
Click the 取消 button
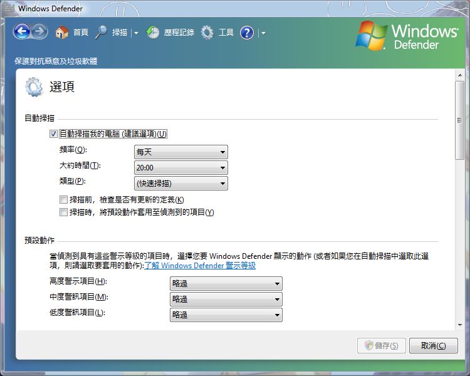pyautogui.click(x=434, y=346)
